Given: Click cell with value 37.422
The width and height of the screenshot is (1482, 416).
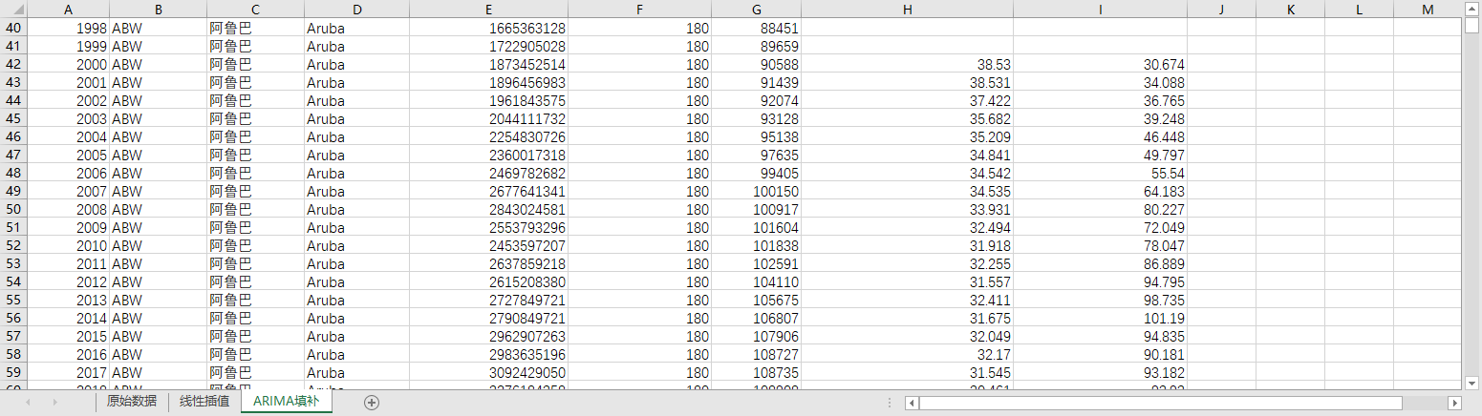Looking at the screenshot, I should 907,100.
